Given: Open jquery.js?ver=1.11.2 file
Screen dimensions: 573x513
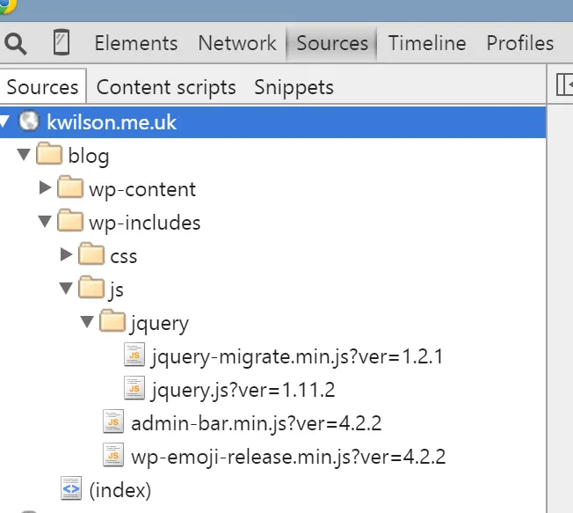Looking at the screenshot, I should [x=243, y=390].
